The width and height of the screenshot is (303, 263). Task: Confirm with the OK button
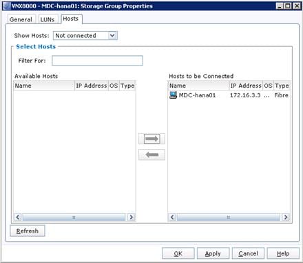[178, 253]
